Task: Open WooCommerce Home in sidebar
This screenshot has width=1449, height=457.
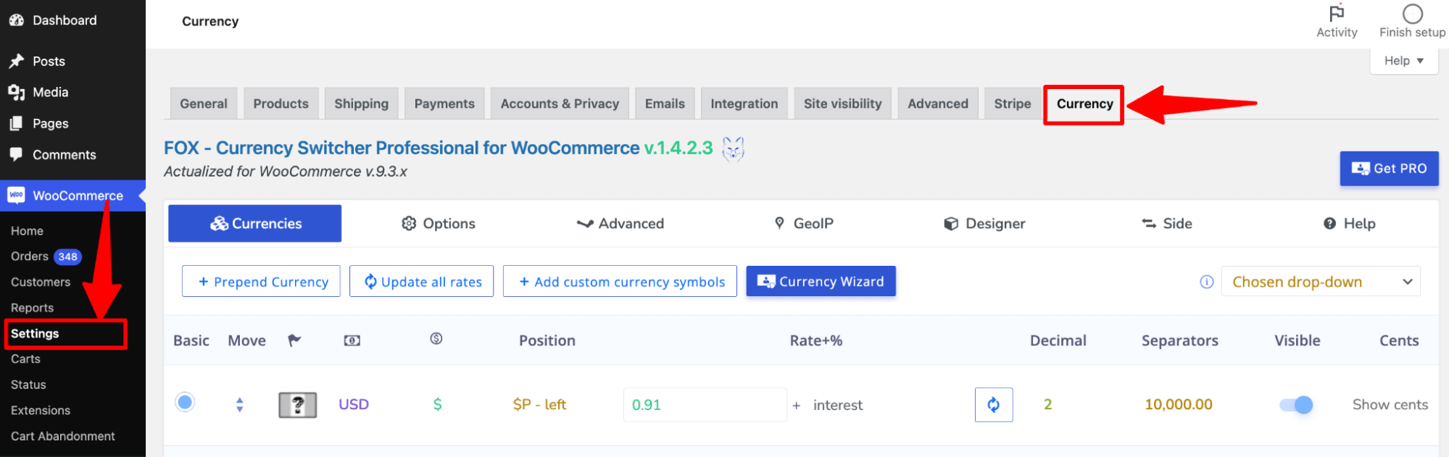Action: click(28, 231)
